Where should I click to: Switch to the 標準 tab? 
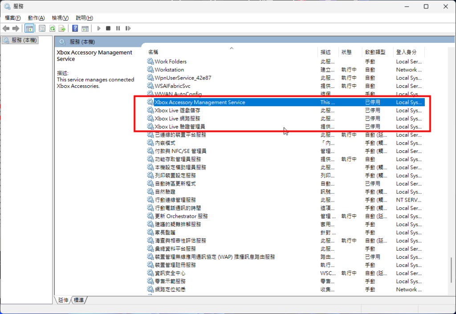[79, 300]
